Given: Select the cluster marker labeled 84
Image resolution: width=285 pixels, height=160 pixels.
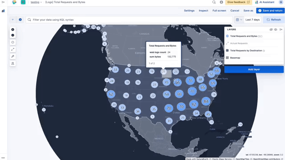Looking at the screenshot, I should [206, 101].
